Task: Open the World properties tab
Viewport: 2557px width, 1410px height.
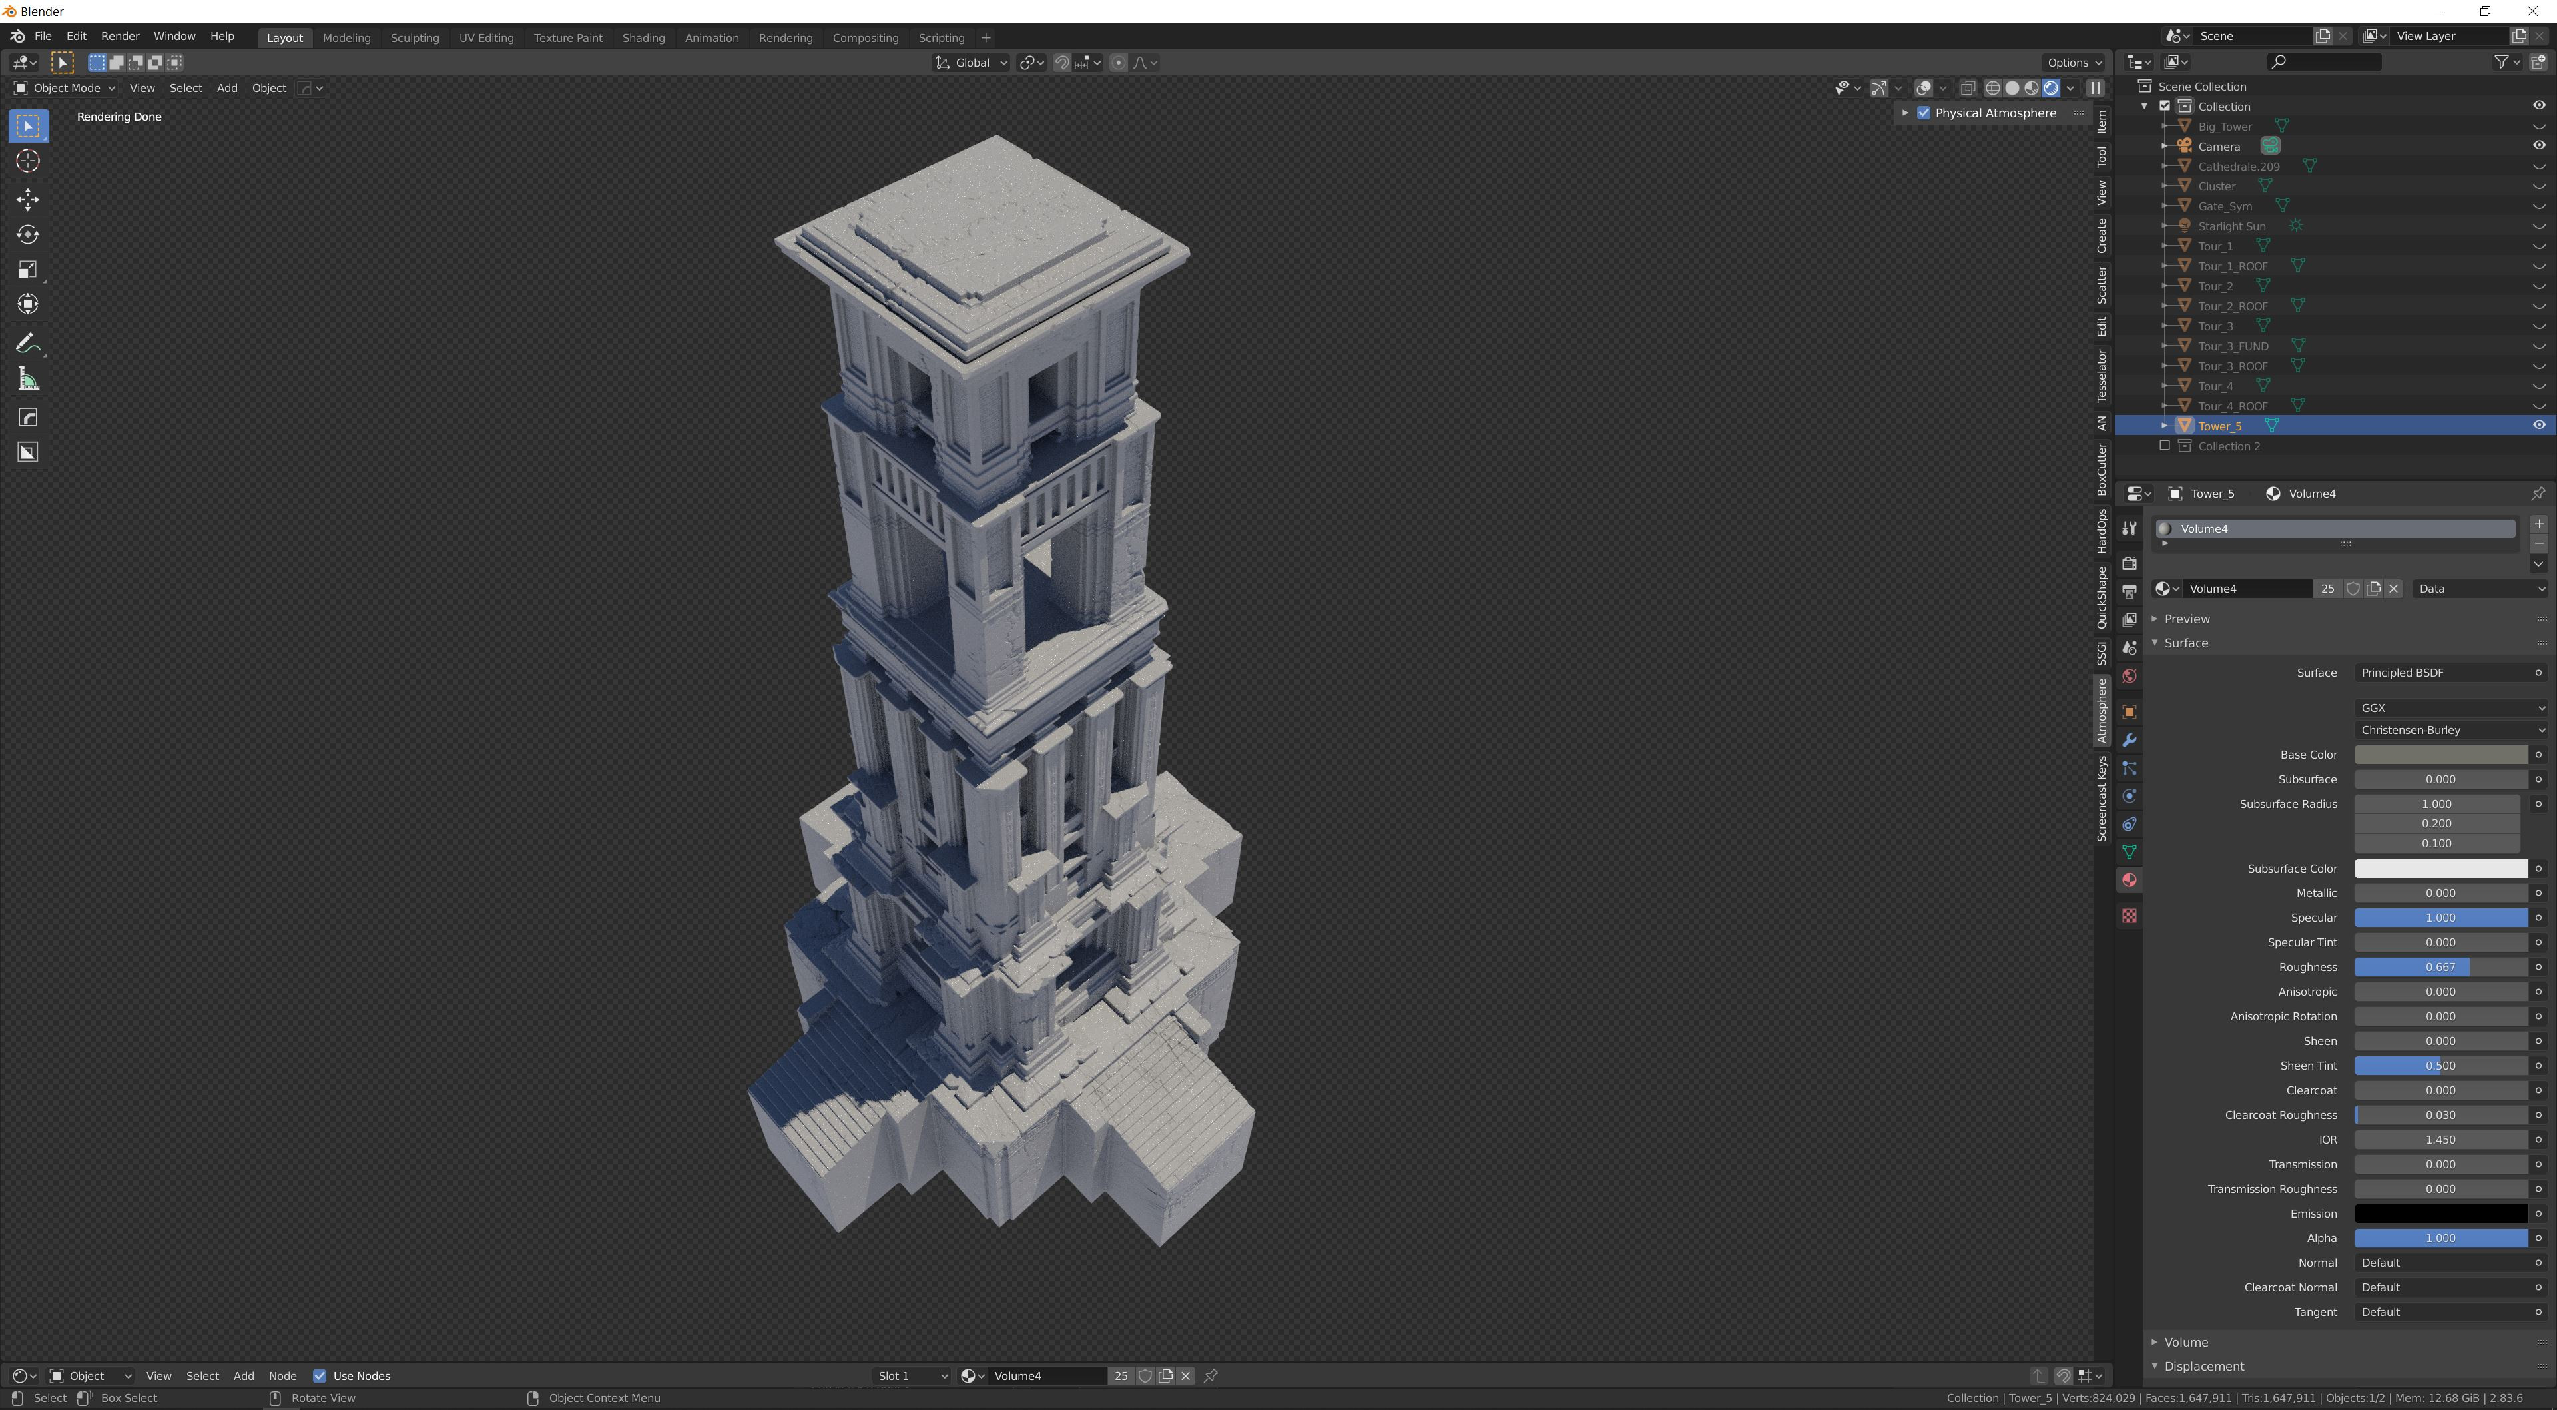Action: [2128, 676]
